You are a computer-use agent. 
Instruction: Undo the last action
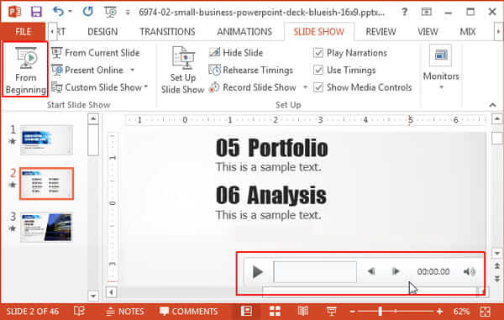[58, 12]
